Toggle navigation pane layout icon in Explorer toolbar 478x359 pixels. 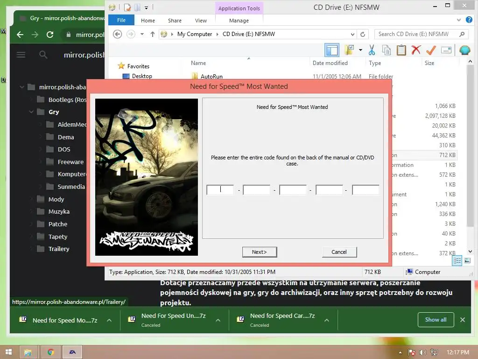(332, 50)
